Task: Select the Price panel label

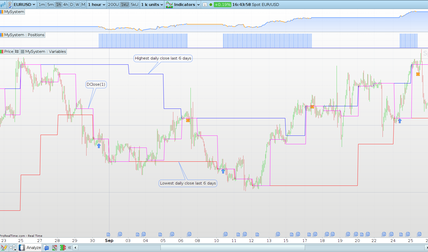Action: coord(9,52)
